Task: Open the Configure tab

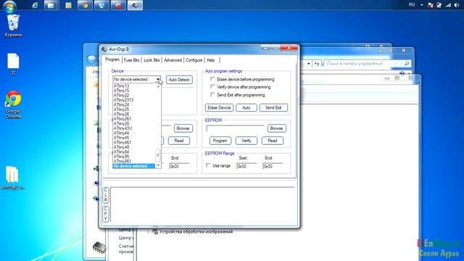Action: (x=194, y=60)
